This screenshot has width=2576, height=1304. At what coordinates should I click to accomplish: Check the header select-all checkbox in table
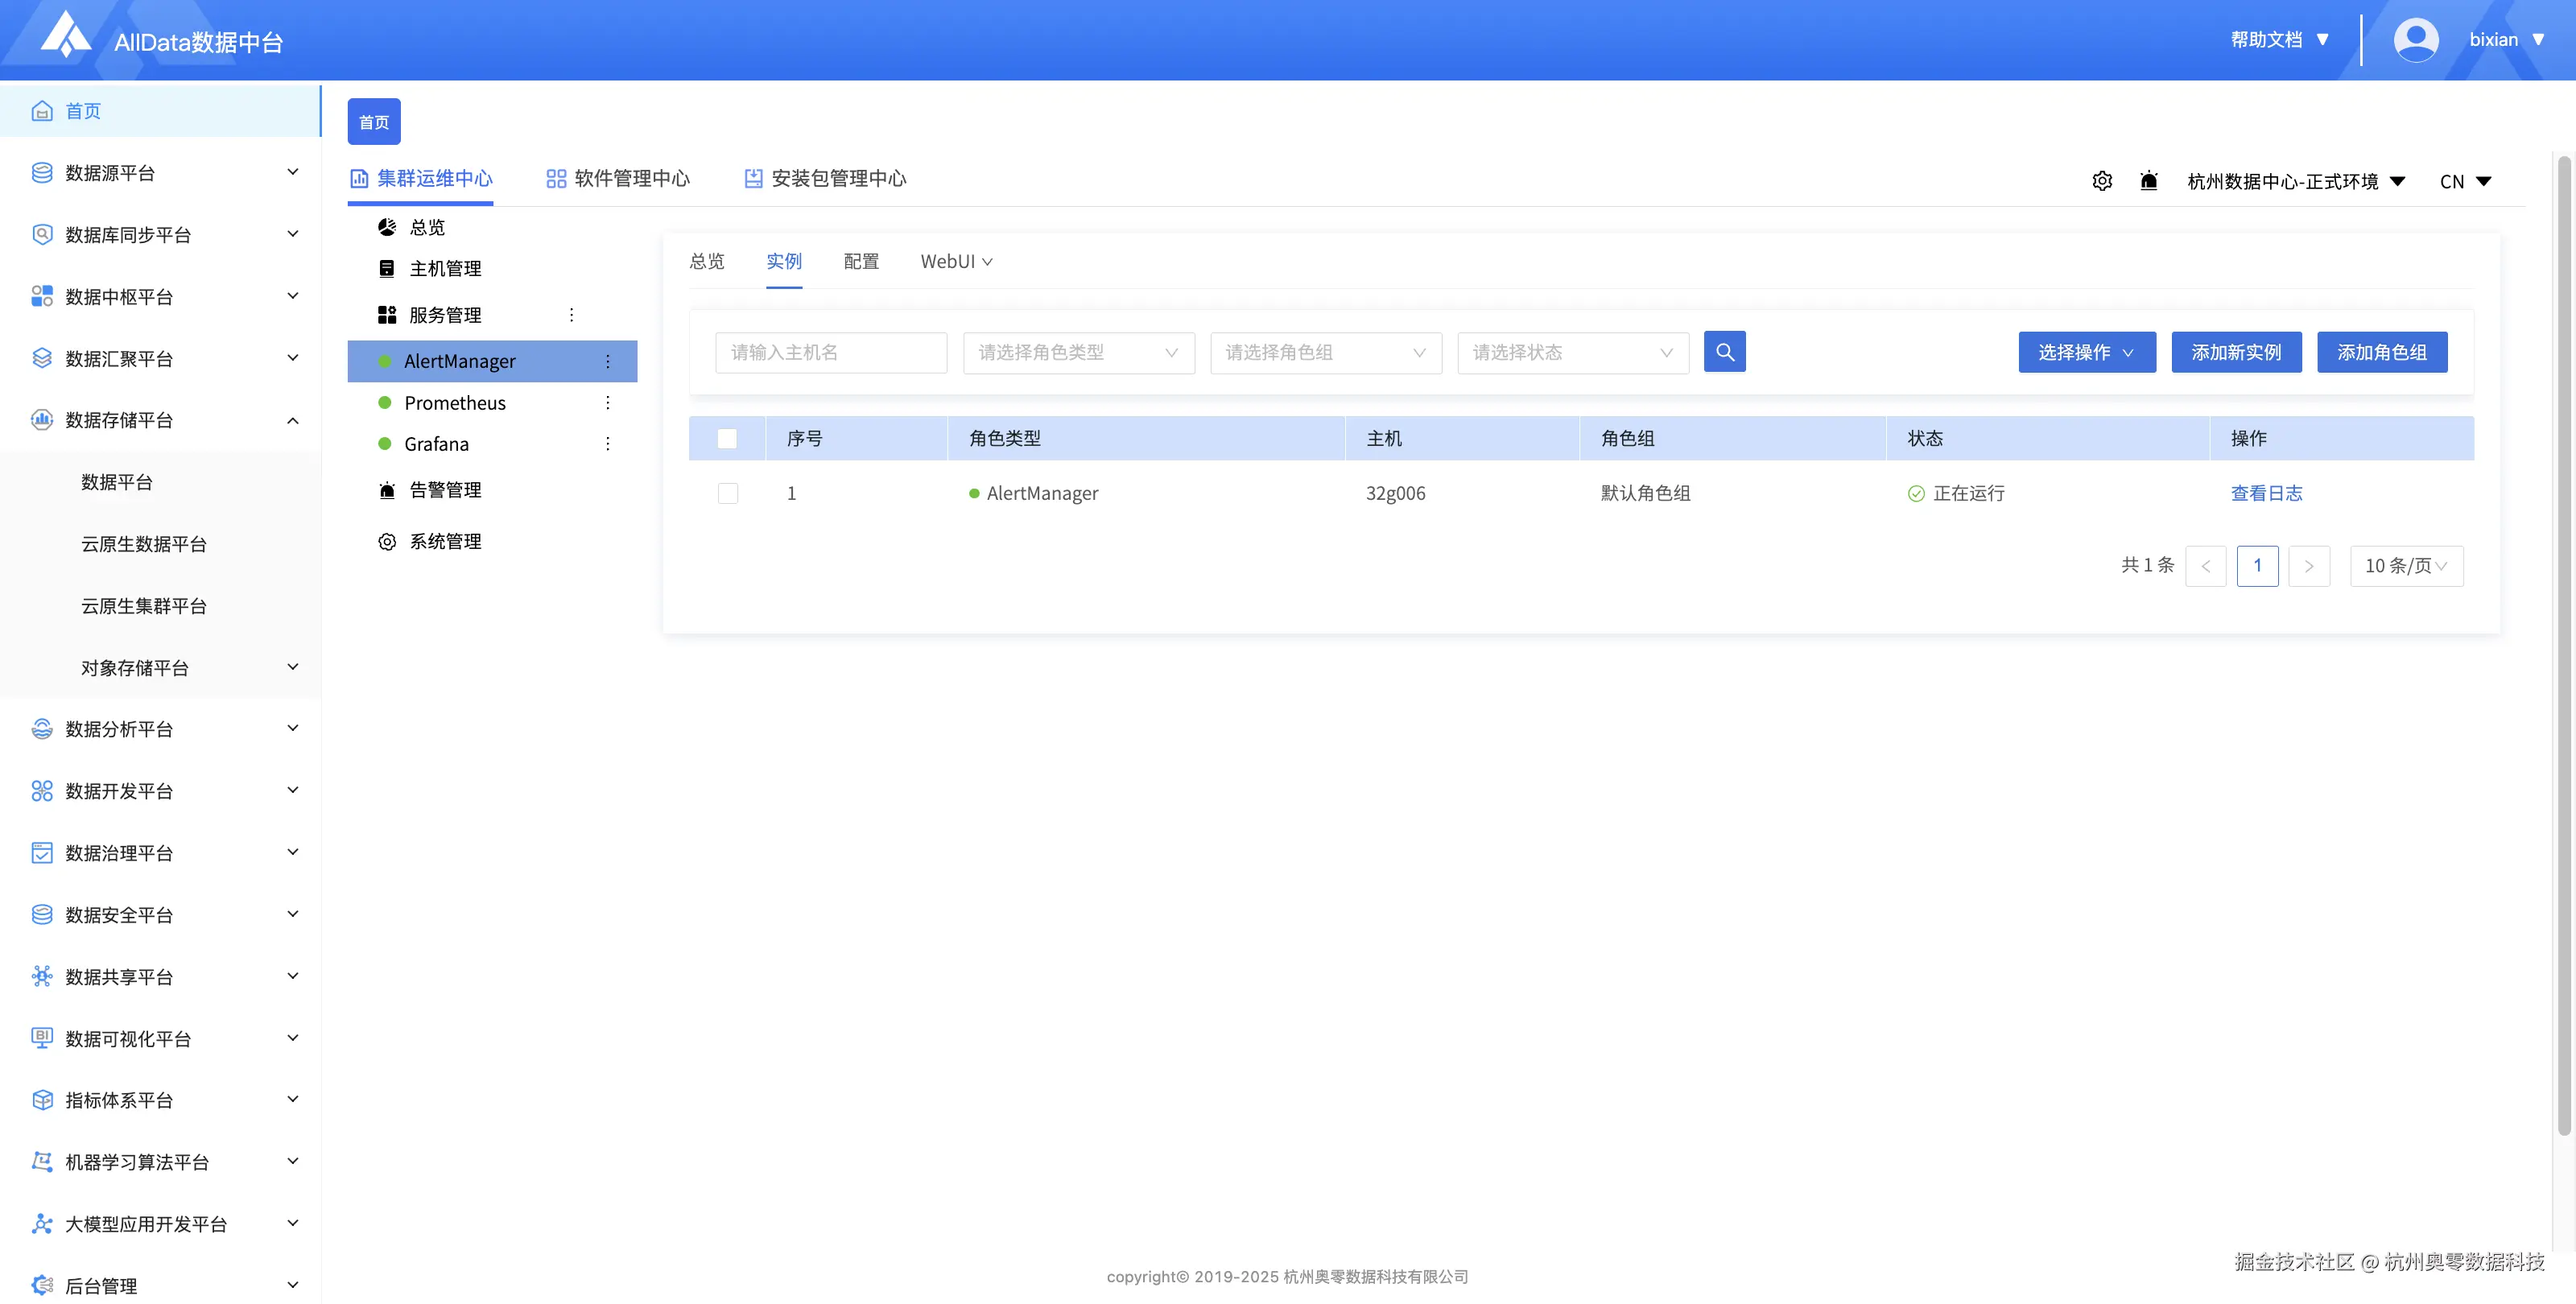(x=727, y=438)
